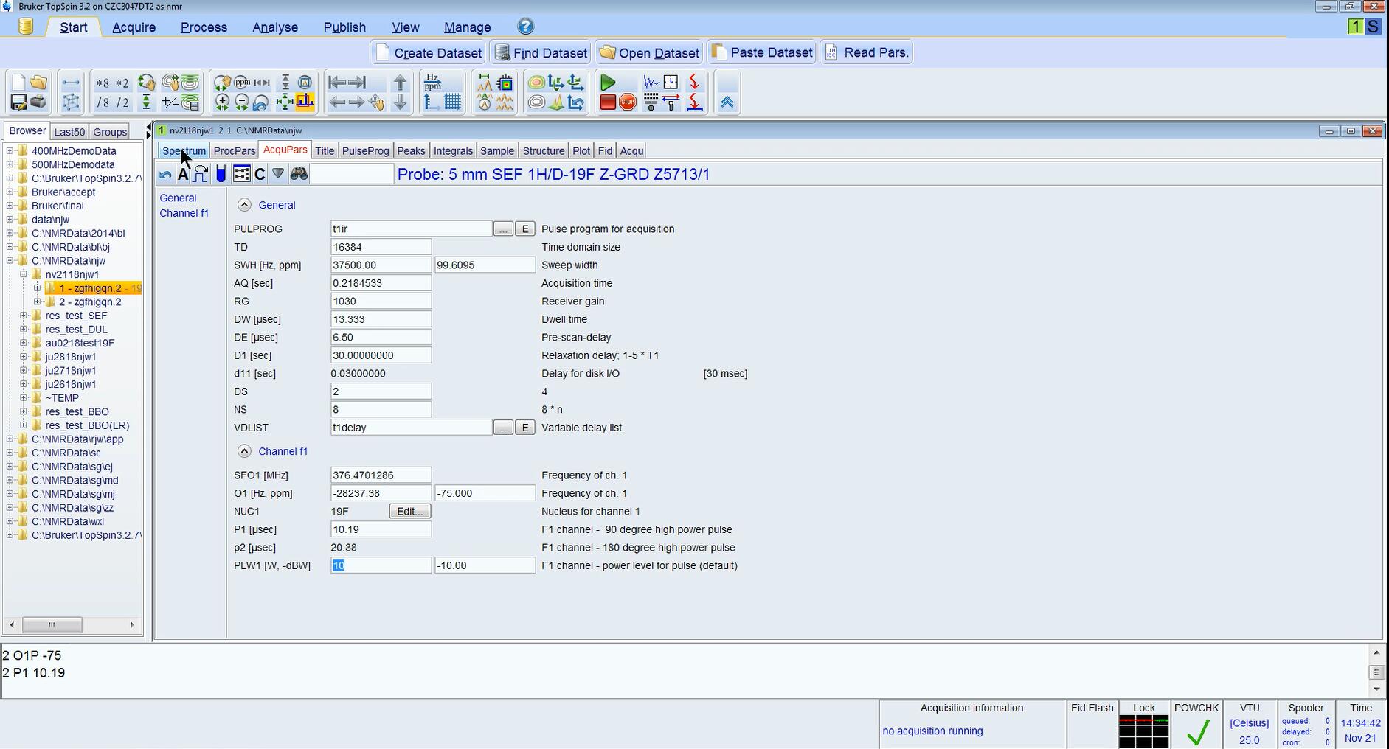This screenshot has height=749, width=1389.
Task: Collapse the General parameters section
Action: tap(244, 205)
